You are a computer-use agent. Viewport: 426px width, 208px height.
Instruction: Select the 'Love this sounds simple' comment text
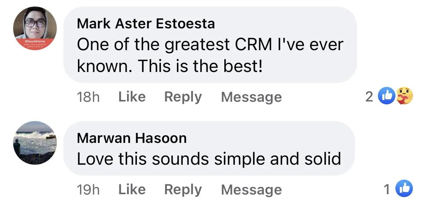point(209,159)
